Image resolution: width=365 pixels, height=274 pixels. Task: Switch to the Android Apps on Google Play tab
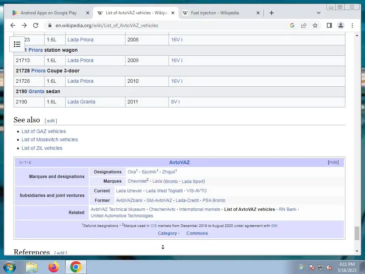48,13
